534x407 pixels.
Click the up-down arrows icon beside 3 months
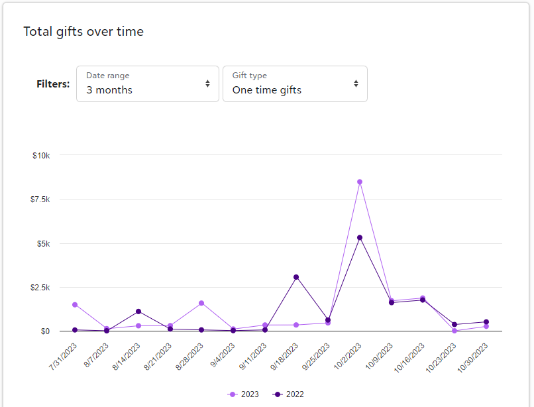(x=207, y=84)
